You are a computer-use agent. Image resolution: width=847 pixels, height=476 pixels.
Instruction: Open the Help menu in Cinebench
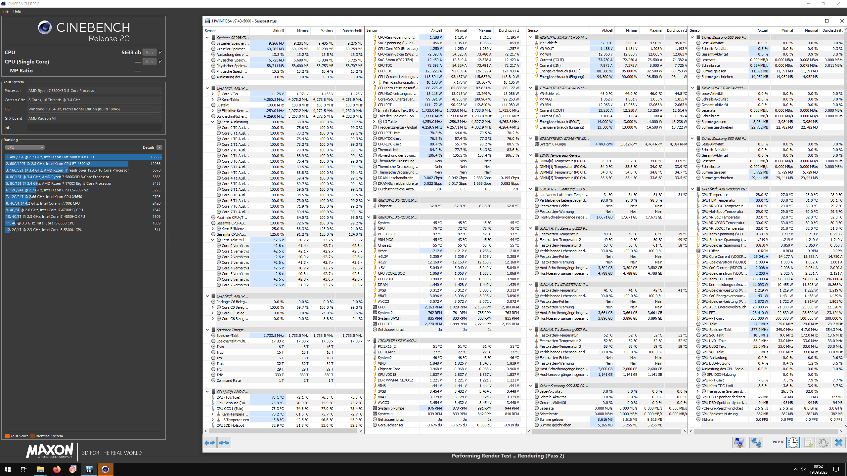[17, 11]
